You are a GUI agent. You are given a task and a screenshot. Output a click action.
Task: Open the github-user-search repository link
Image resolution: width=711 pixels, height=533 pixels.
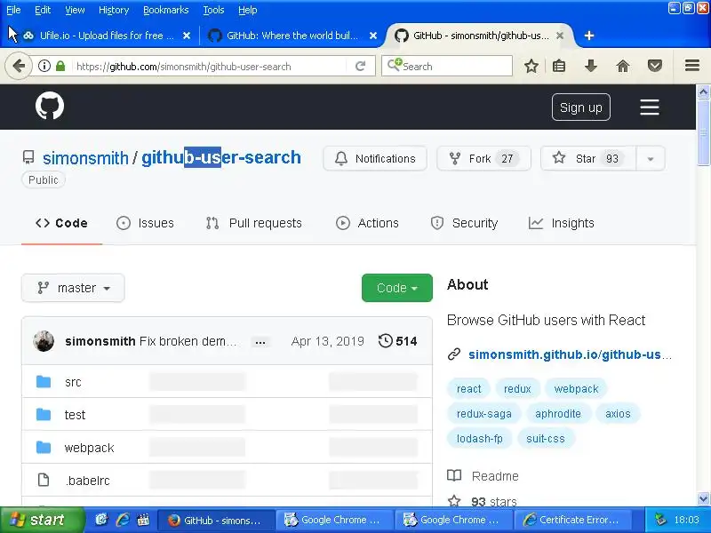pyautogui.click(x=221, y=157)
